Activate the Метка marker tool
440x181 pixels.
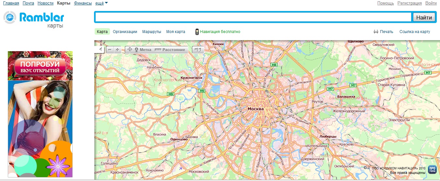pos(143,50)
